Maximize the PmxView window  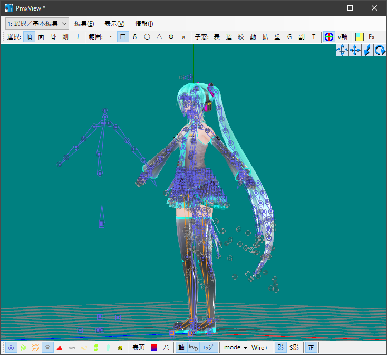[350, 8]
